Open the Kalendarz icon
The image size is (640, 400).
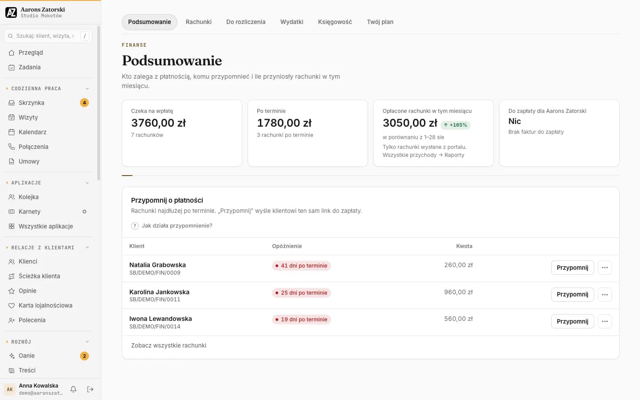click(12, 132)
